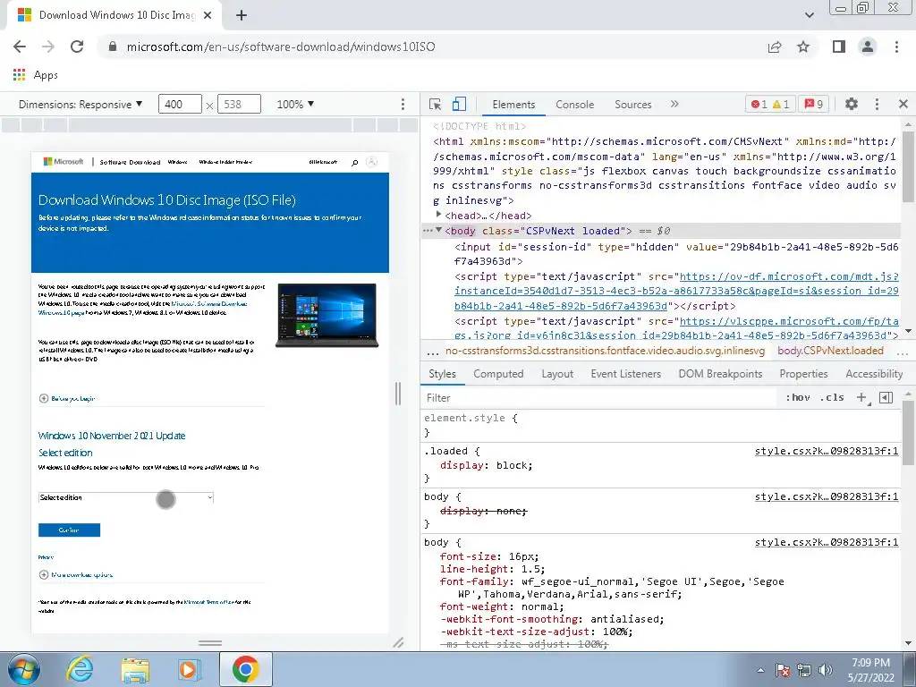Screen dimensions: 916x687
Task: Open the Microsoft Terms of Use link
Action: point(208,602)
